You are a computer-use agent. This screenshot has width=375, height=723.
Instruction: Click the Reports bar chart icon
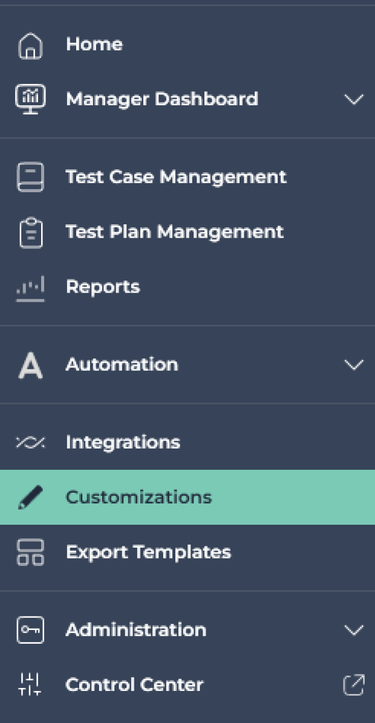tap(30, 288)
